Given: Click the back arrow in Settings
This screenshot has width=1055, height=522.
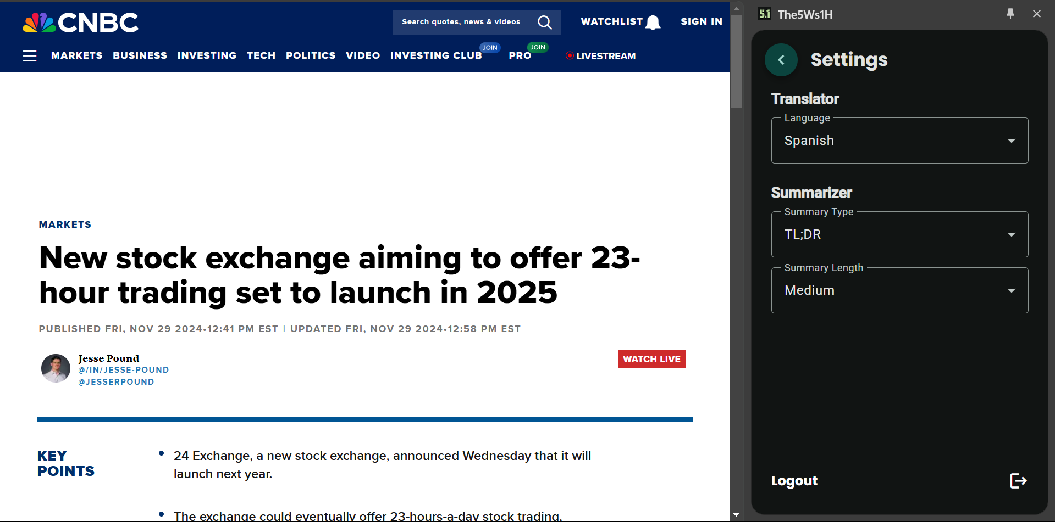Looking at the screenshot, I should 781,60.
